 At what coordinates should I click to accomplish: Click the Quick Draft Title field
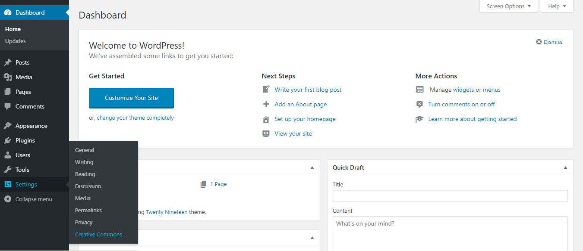[x=450, y=196]
